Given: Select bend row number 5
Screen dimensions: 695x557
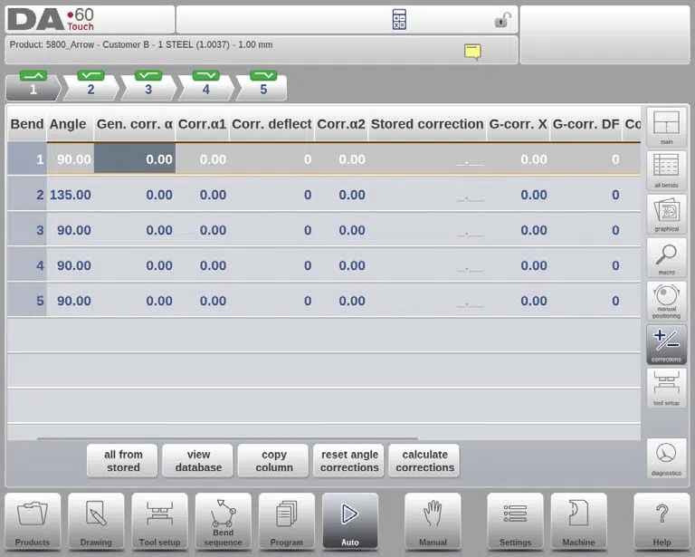Looking at the screenshot, I should click(x=27, y=301).
